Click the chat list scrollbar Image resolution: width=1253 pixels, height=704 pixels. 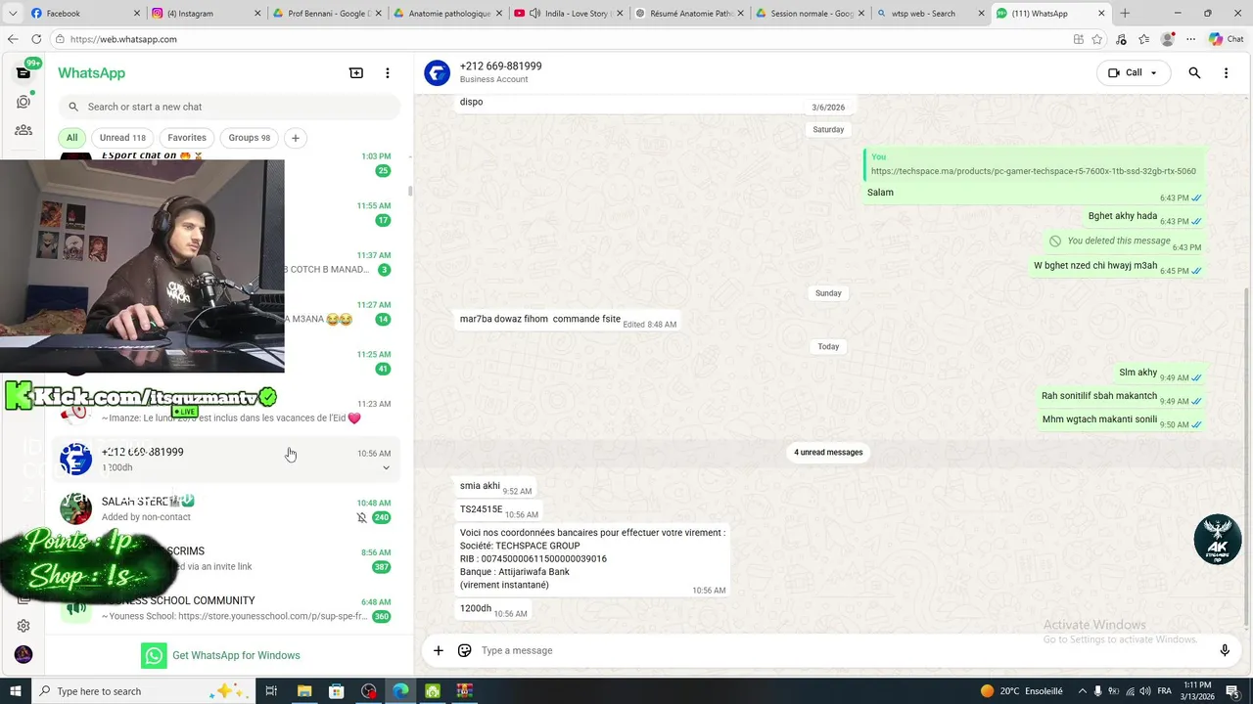410,191
